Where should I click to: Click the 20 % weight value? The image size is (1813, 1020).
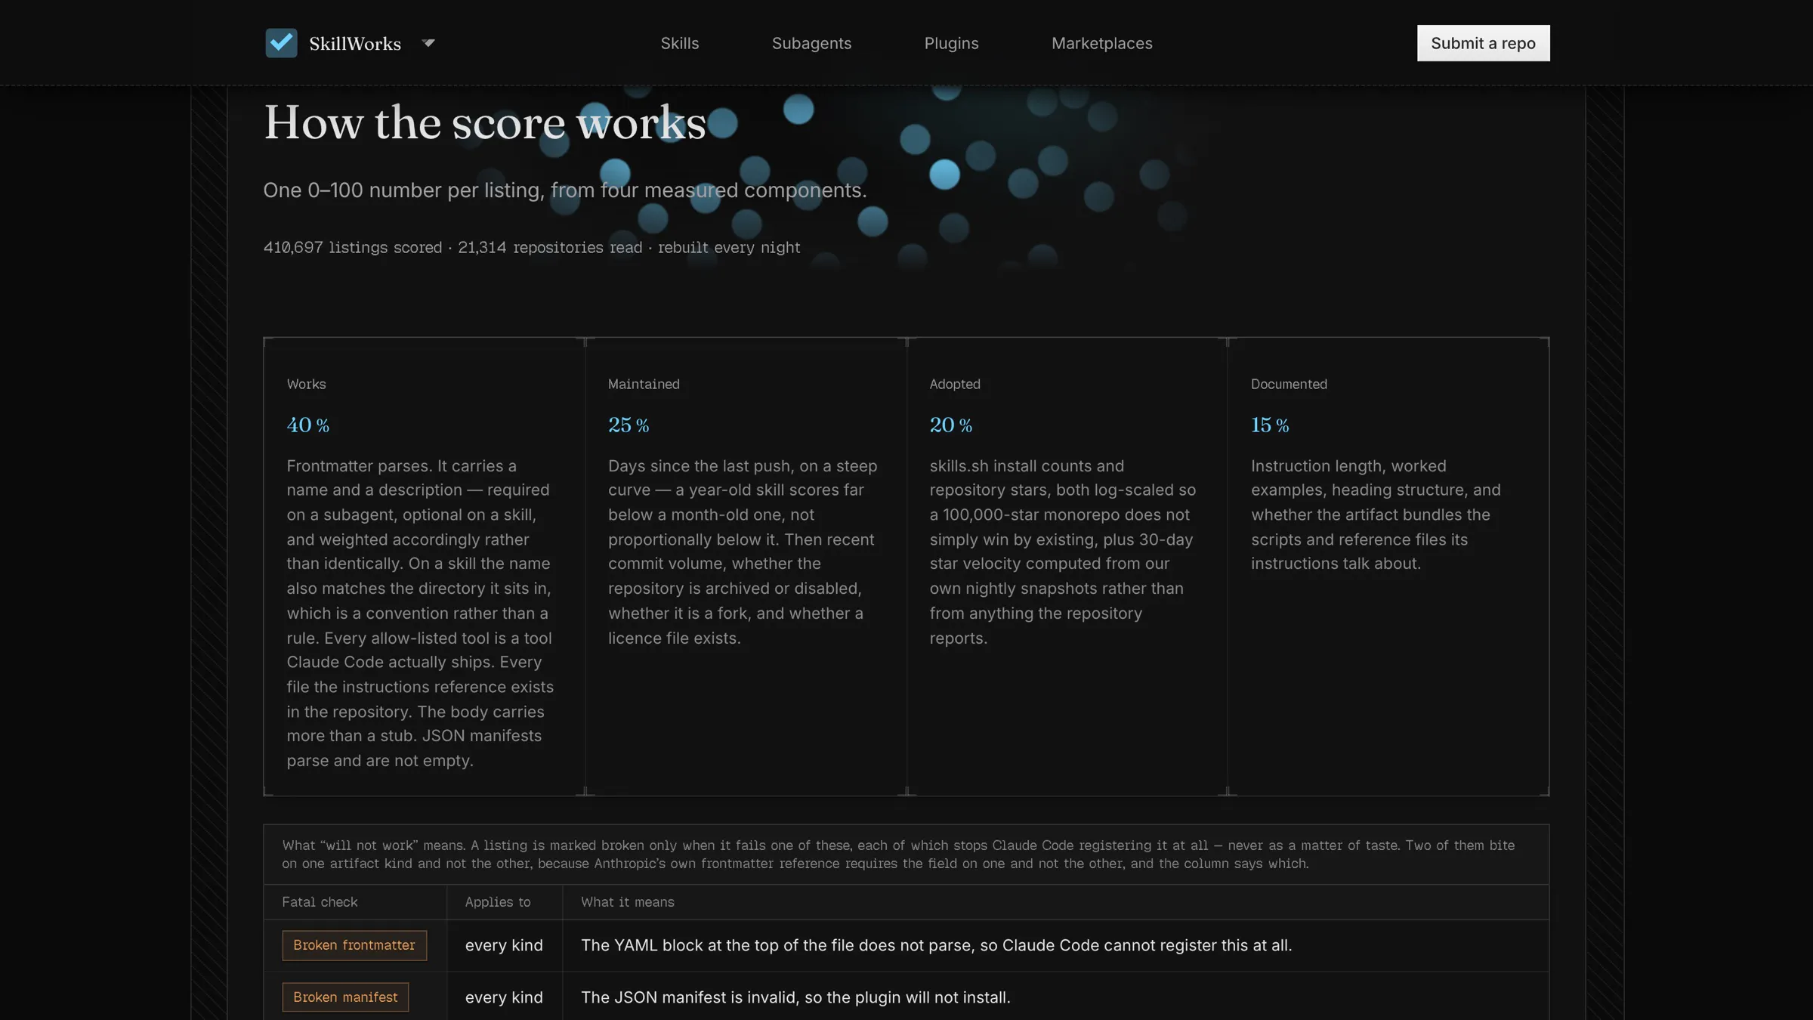[951, 425]
